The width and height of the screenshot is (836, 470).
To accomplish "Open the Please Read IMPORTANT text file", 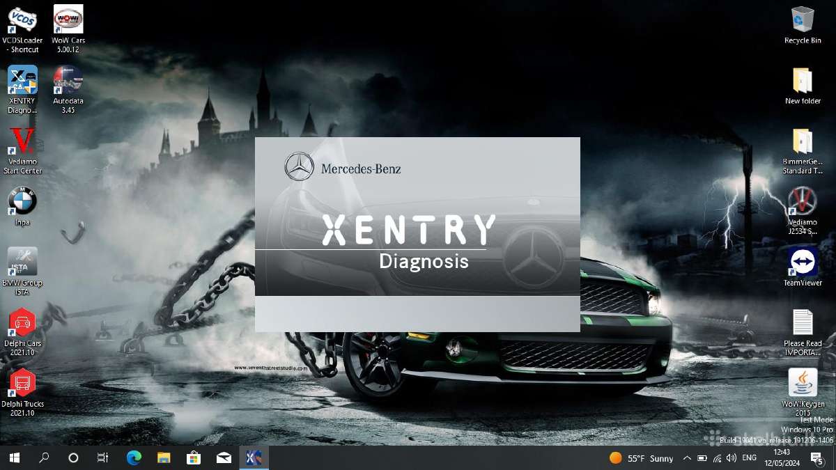I will [x=803, y=332].
